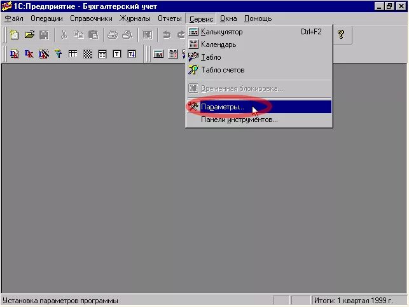The image size is (409, 307).
Task: Click the Cut scissors icon
Action: click(x=64, y=34)
